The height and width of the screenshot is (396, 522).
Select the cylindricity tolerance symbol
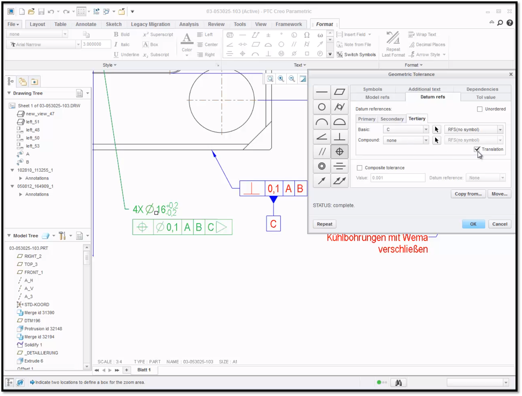tap(339, 107)
